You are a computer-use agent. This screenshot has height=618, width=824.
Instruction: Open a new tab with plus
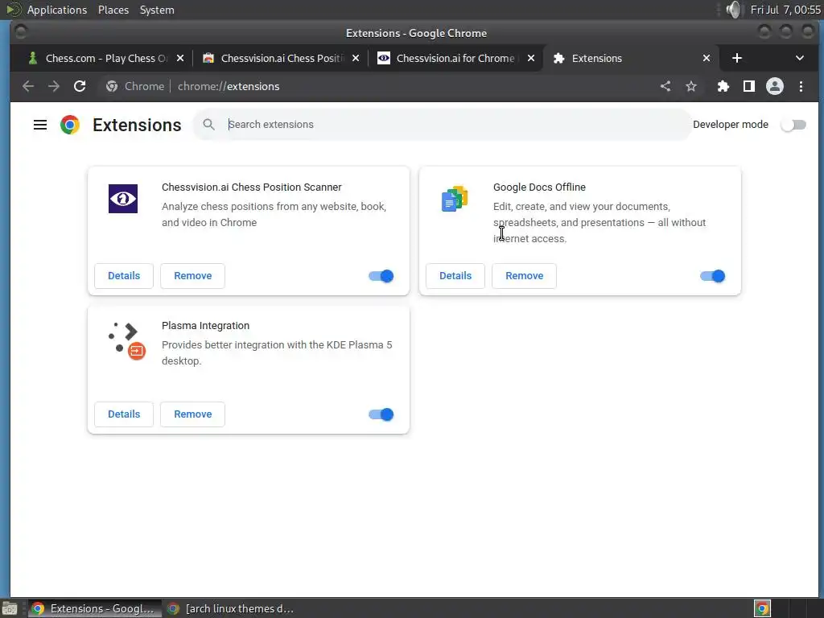click(x=737, y=58)
